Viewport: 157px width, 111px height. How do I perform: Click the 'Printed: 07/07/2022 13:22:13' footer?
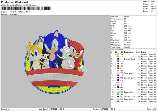pyautogui.click(x=104, y=109)
